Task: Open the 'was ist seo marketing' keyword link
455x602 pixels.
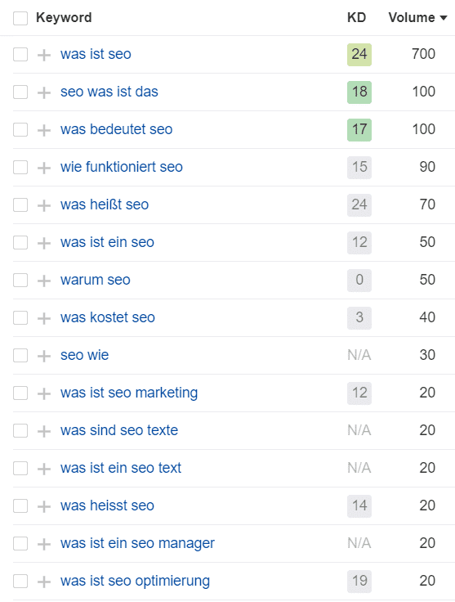Action: click(129, 393)
